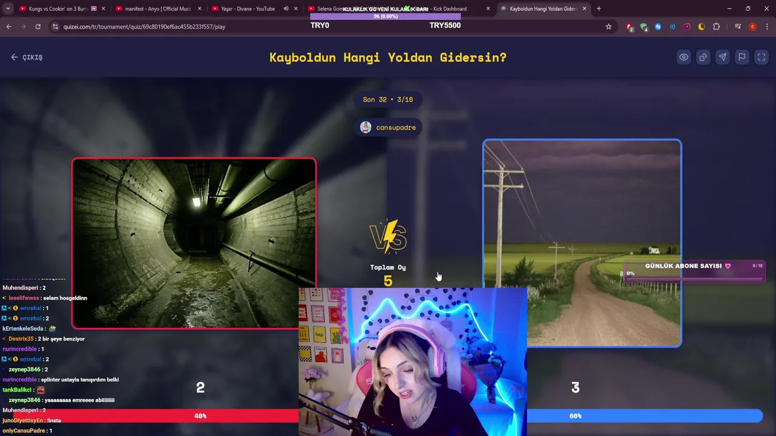Switch to manifest - Anyo tab

coord(158,8)
